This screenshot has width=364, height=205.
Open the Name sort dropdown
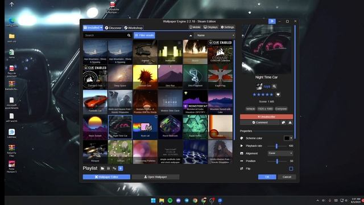214,35
